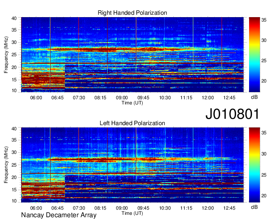Click the 12:45 time tick of Right Handed plot
271x220 pixels.
coord(229,98)
